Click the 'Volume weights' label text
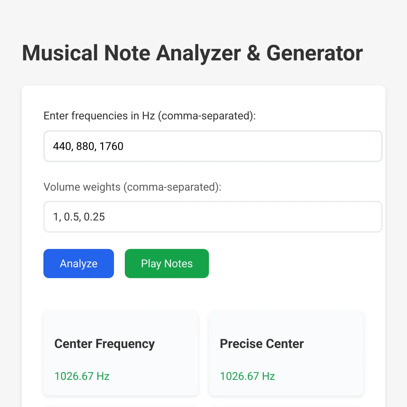Screen dimensions: 407x407 [132, 187]
